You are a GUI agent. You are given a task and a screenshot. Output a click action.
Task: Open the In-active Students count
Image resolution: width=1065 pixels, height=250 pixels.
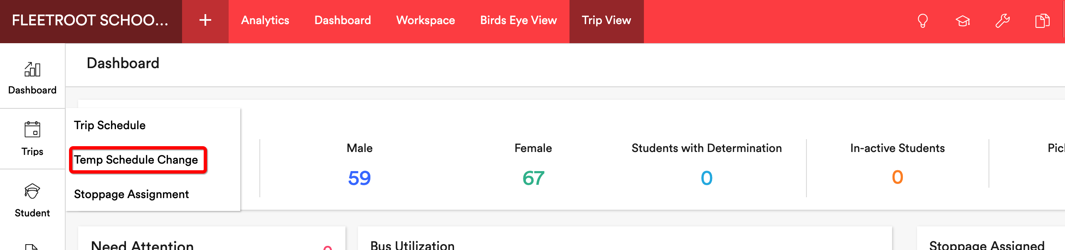[x=897, y=177]
